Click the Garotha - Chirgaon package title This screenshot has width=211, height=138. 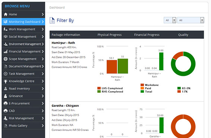click(x=65, y=106)
